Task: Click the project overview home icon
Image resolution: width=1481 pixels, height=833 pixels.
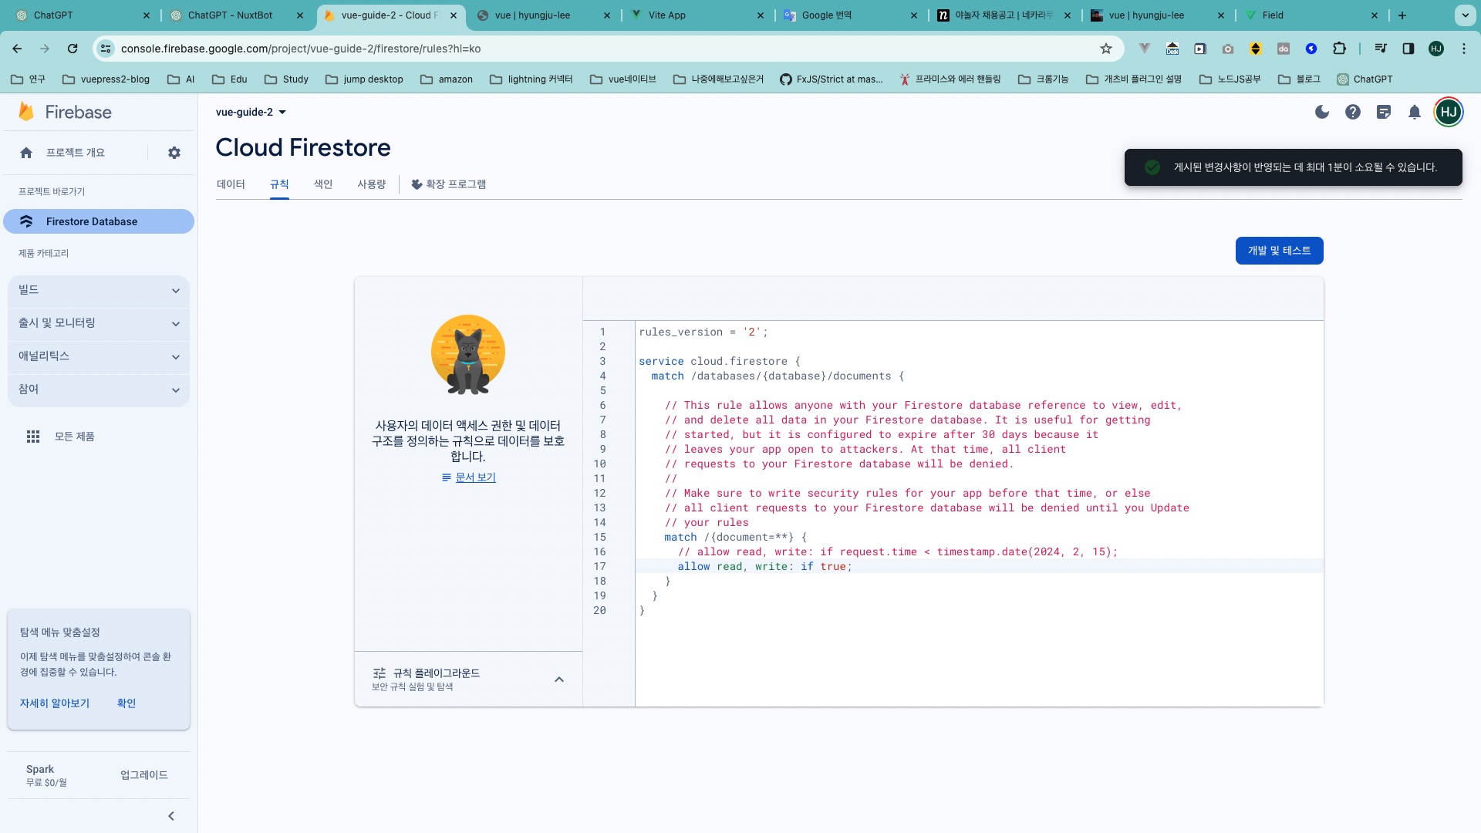Action: point(26,153)
